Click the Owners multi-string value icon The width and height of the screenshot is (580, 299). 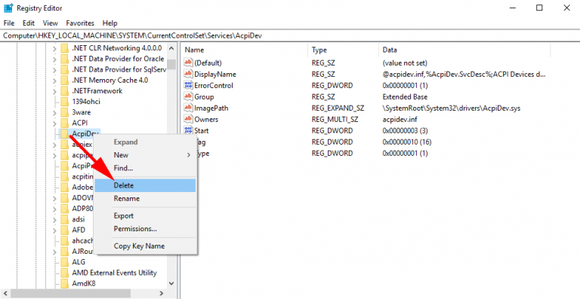coord(188,120)
